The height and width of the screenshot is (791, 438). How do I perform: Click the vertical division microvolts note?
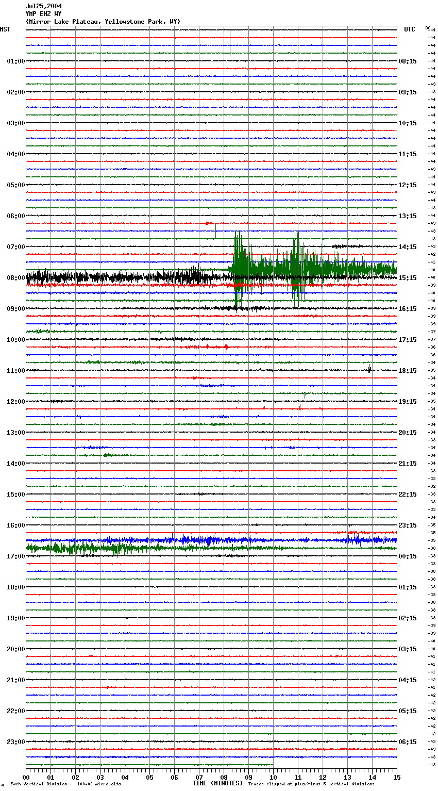65,784
